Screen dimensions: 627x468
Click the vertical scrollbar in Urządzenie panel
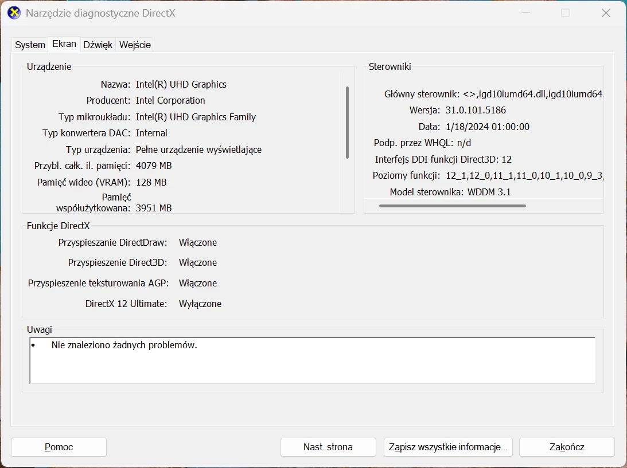pyautogui.click(x=347, y=123)
